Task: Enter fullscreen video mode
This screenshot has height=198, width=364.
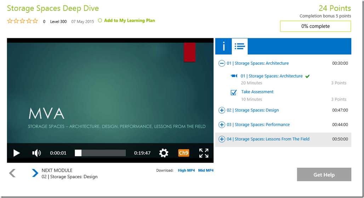Action: pos(204,153)
